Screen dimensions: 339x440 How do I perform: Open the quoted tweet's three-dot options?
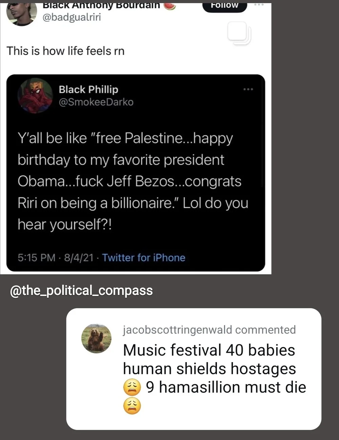pyautogui.click(x=248, y=89)
